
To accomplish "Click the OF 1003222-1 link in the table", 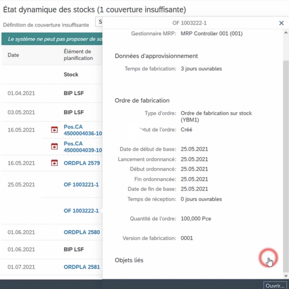I will pyautogui.click(x=81, y=211).
